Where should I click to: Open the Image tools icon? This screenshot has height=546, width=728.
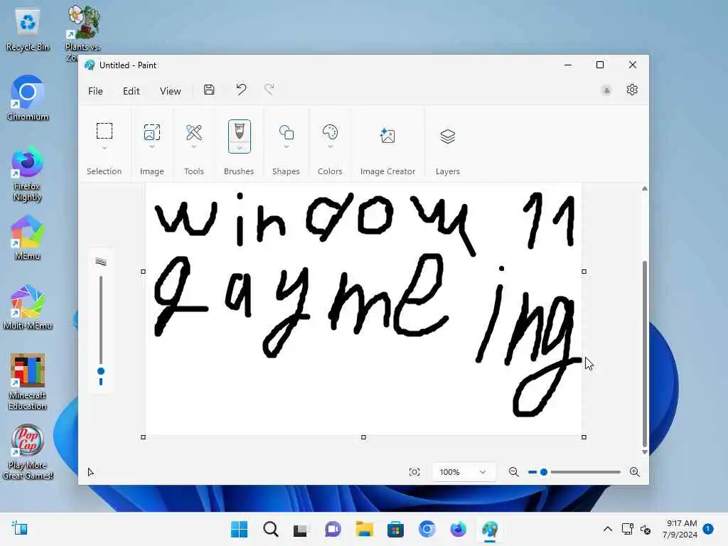(x=152, y=132)
